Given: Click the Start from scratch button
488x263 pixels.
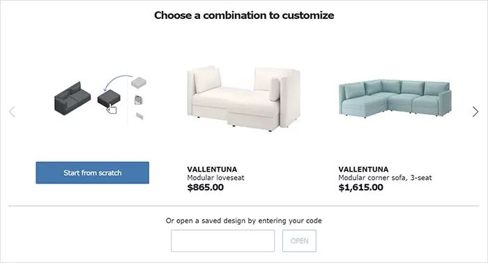Looking at the screenshot, I should click(x=93, y=172).
